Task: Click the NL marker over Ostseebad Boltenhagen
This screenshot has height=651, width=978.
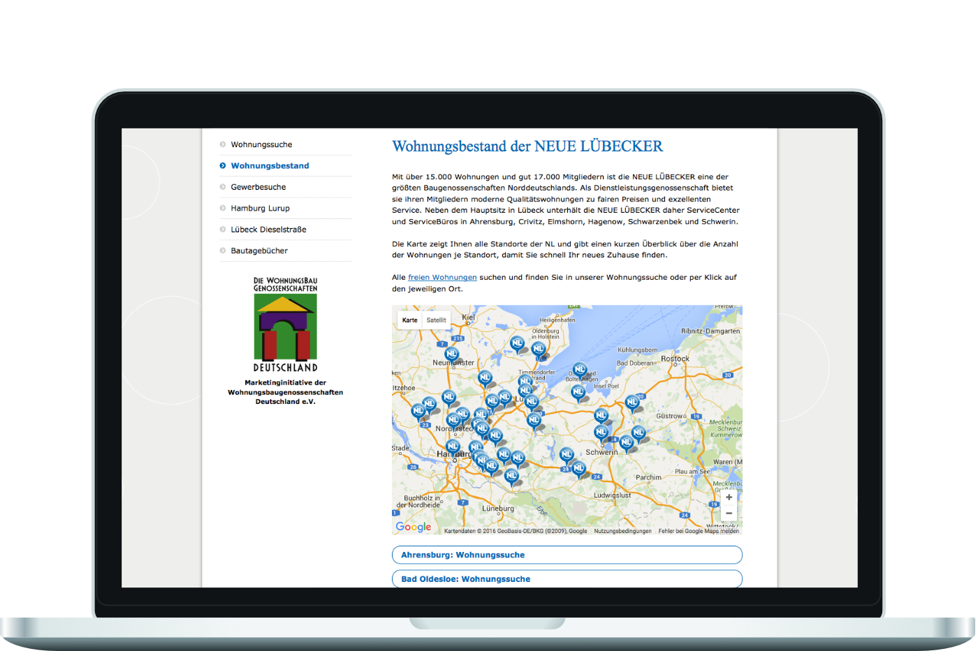Action: 580,371
